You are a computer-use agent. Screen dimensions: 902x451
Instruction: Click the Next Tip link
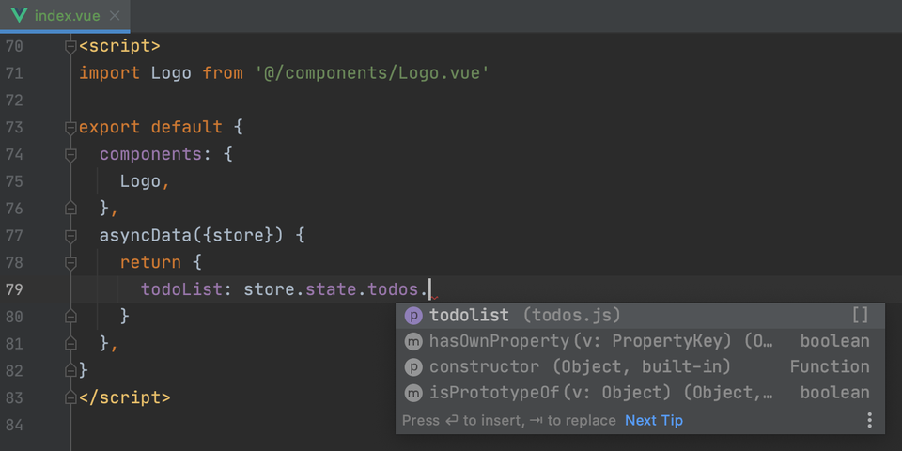[x=654, y=420]
